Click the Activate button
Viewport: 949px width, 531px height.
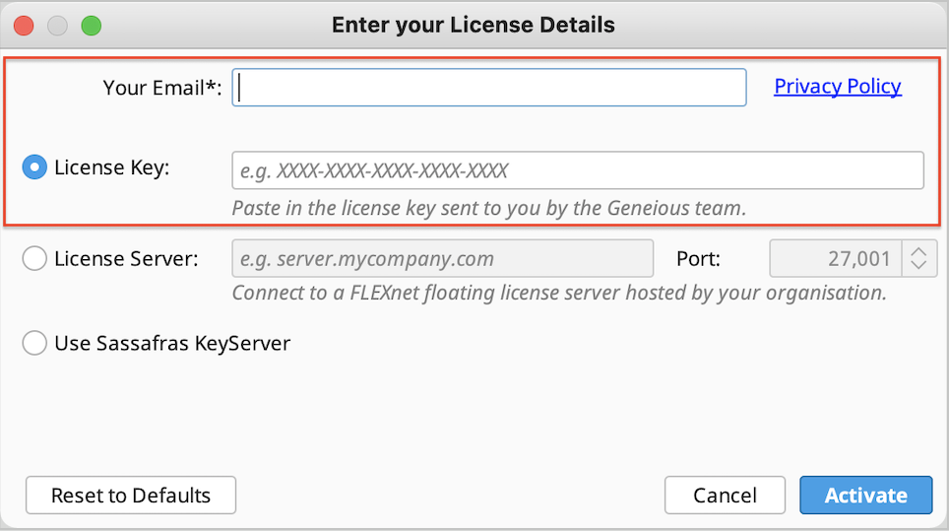click(866, 496)
